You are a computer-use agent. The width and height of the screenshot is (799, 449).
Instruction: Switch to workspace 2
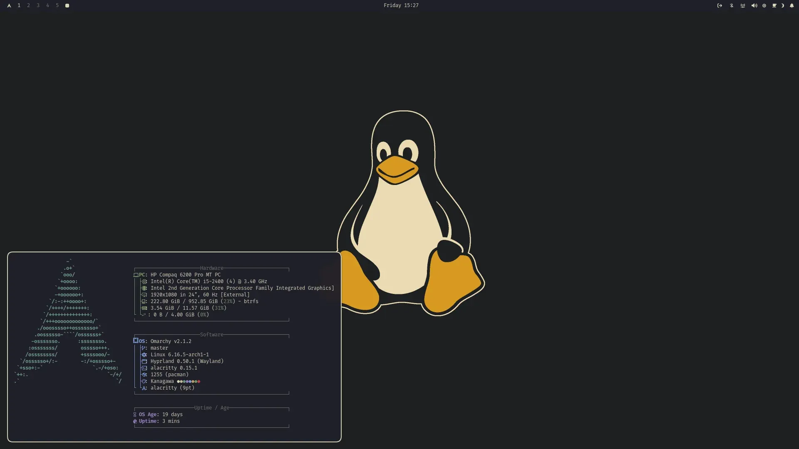pyautogui.click(x=28, y=5)
